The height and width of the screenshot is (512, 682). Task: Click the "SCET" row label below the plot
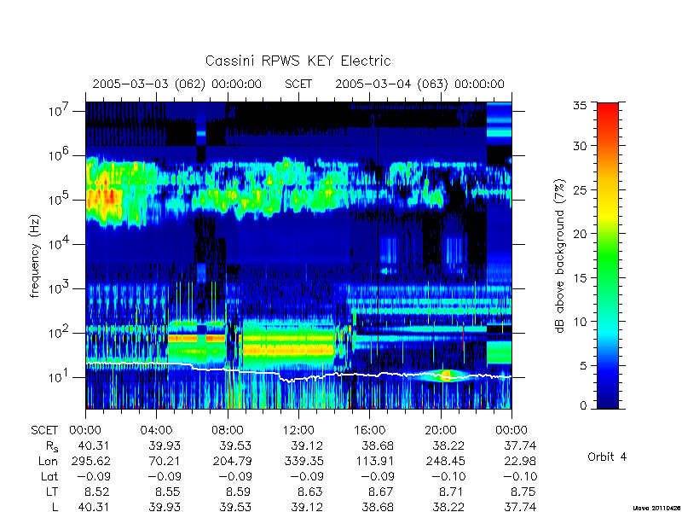[x=44, y=430]
